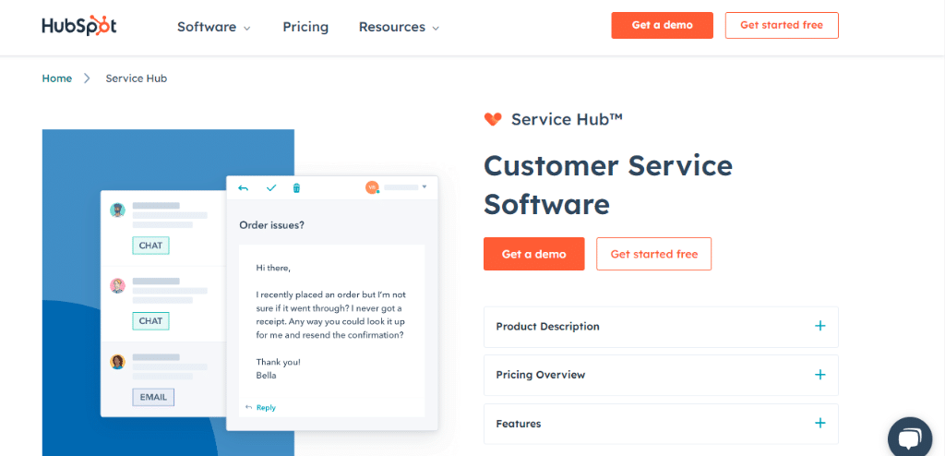This screenshot has height=456, width=945.
Task: Click the Bella signature text
Action: click(267, 375)
